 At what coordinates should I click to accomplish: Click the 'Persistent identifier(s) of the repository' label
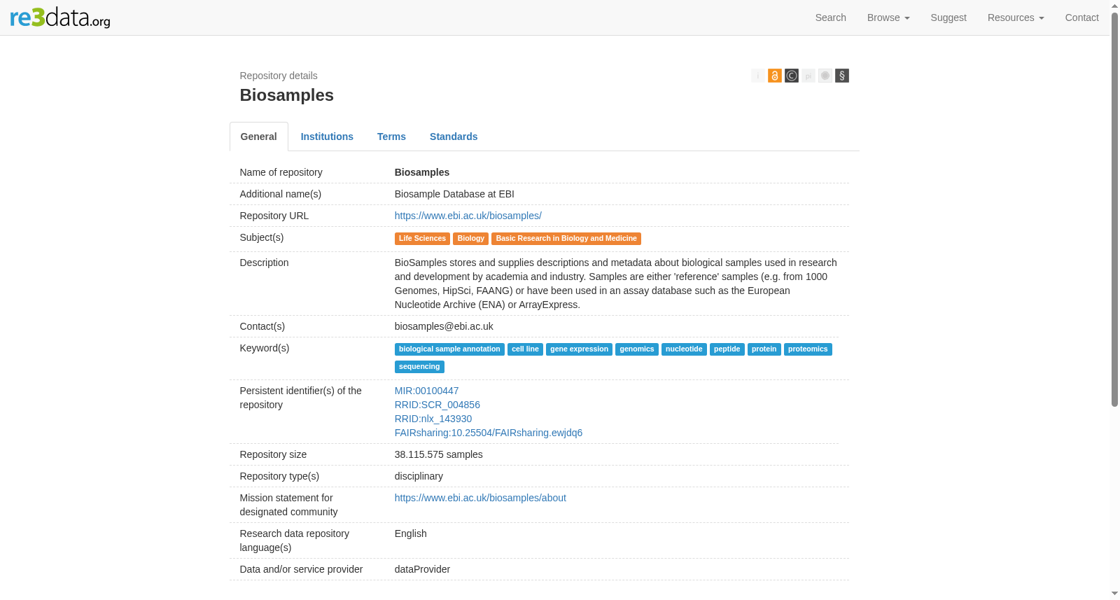(x=301, y=398)
